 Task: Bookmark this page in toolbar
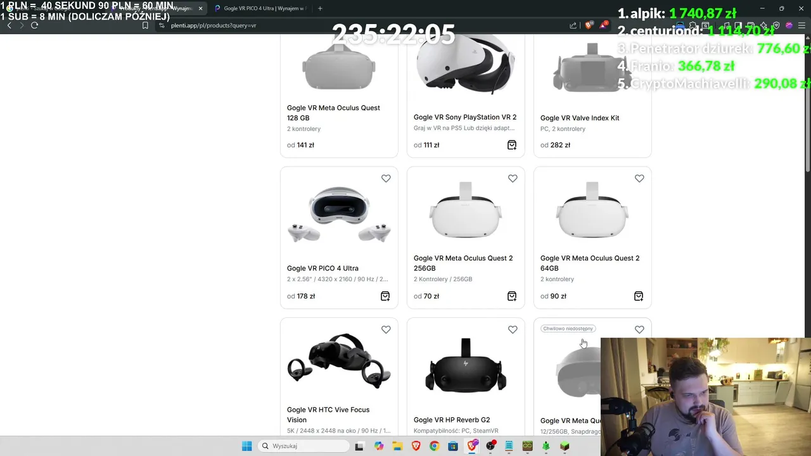[x=145, y=25]
